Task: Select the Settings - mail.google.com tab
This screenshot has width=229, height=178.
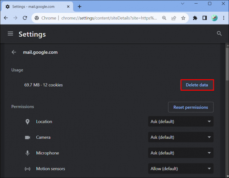Action: tap(37, 7)
